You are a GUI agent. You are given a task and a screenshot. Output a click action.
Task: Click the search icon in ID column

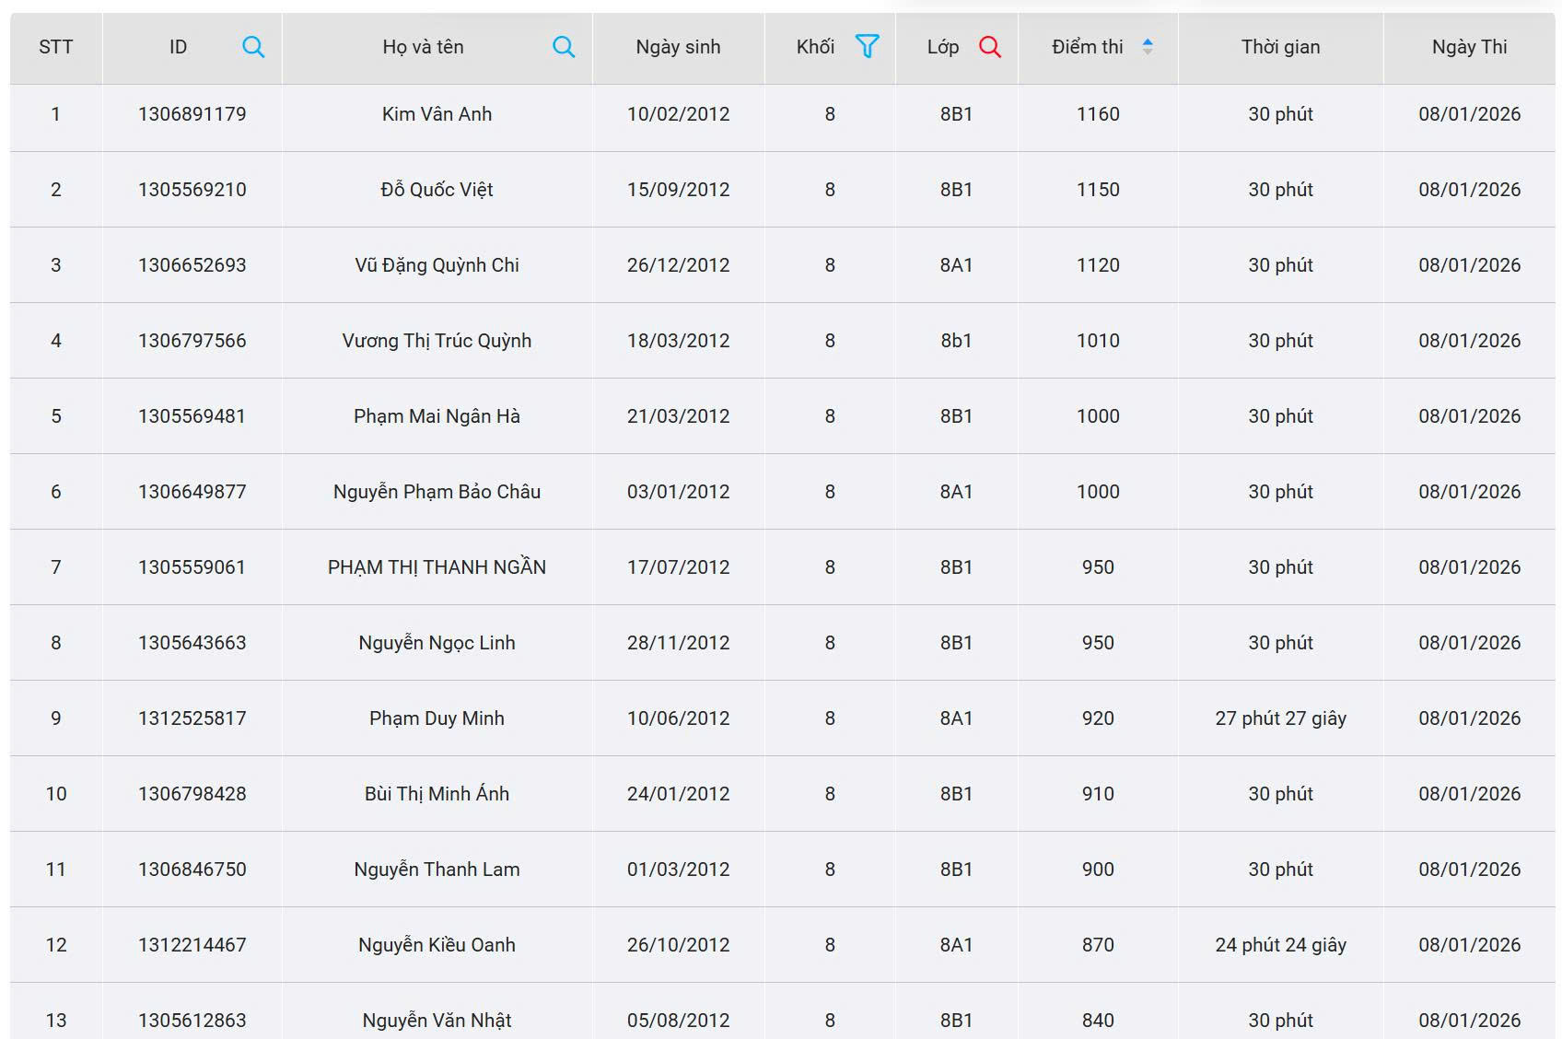(253, 47)
